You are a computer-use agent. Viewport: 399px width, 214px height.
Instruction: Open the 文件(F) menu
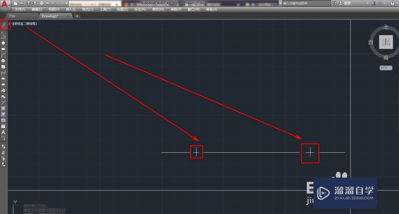click(x=20, y=9)
